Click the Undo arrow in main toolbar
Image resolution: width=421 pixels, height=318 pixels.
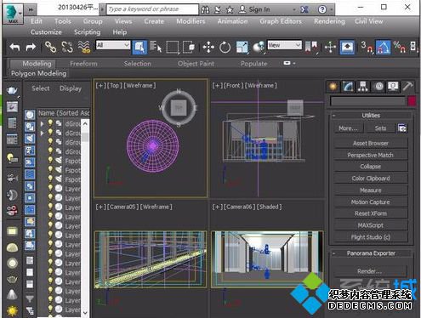[x=14, y=47]
